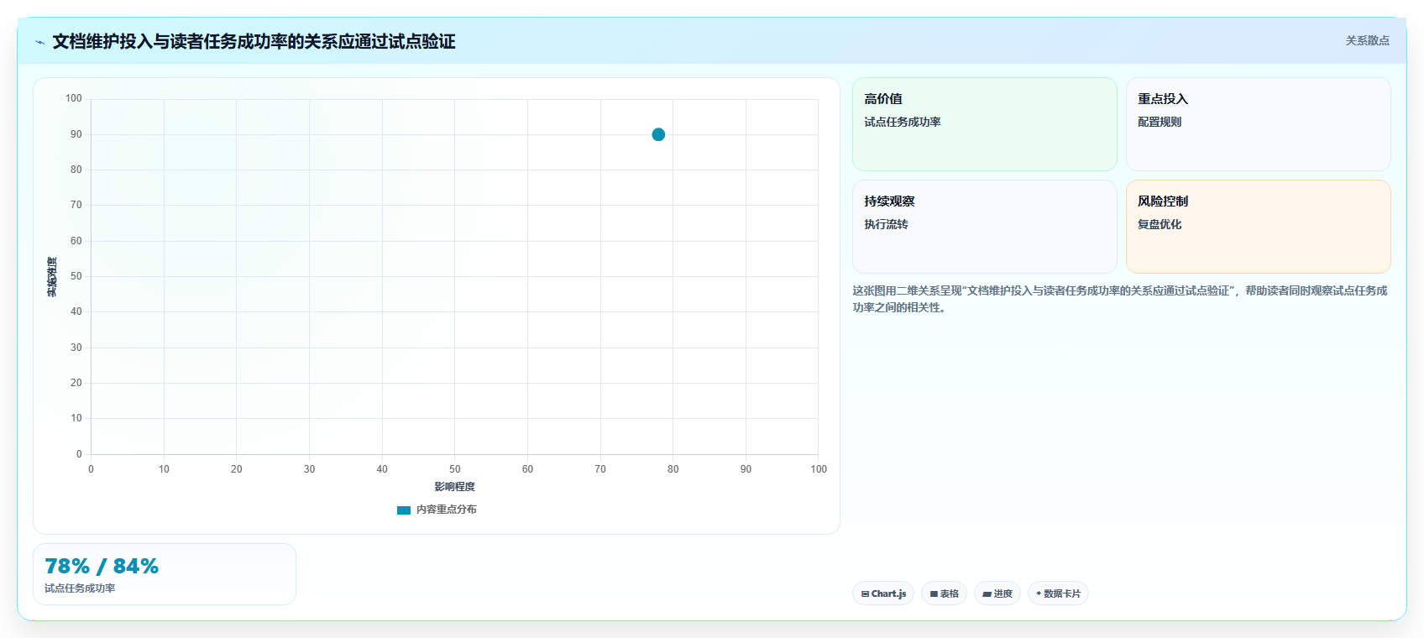This screenshot has height=638, width=1424.
Task: Select the 进度 tag chip
Action: pyautogui.click(x=997, y=594)
